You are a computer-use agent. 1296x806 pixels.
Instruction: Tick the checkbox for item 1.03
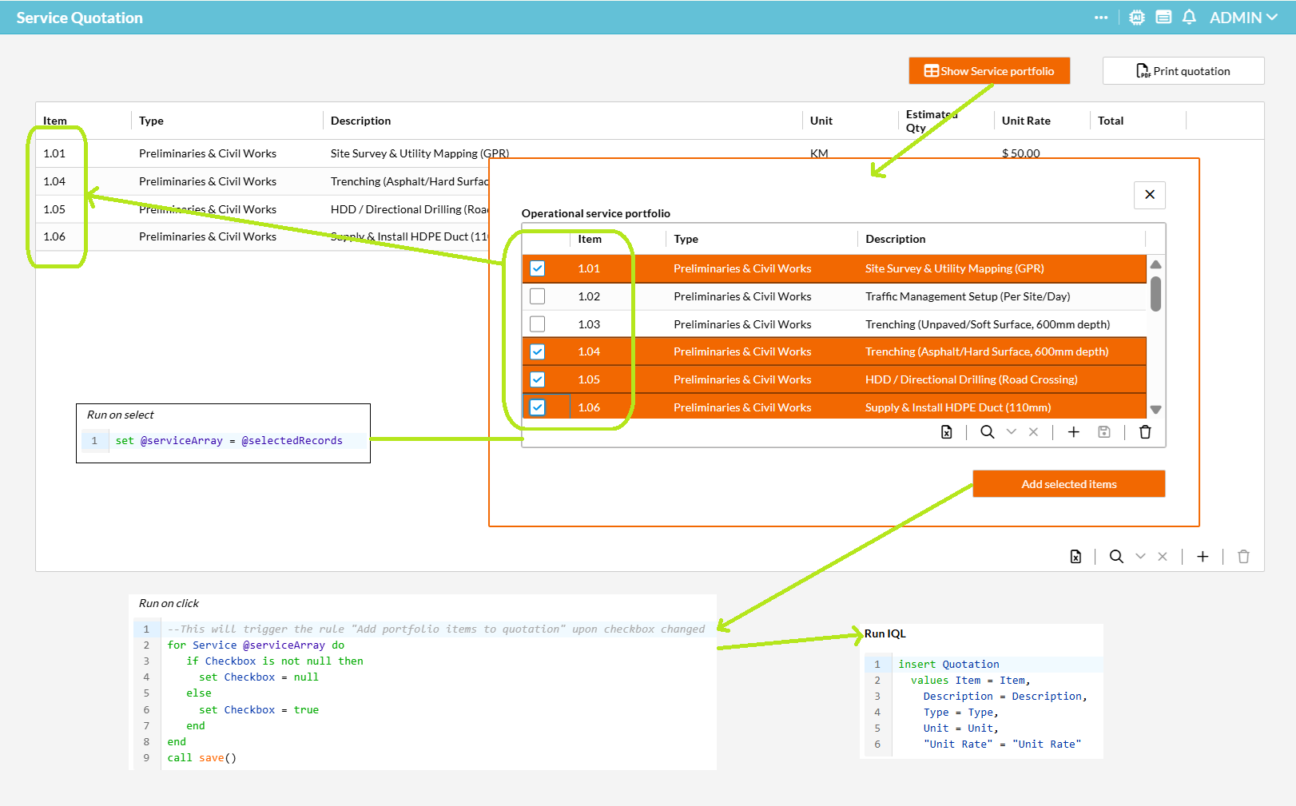pos(538,324)
